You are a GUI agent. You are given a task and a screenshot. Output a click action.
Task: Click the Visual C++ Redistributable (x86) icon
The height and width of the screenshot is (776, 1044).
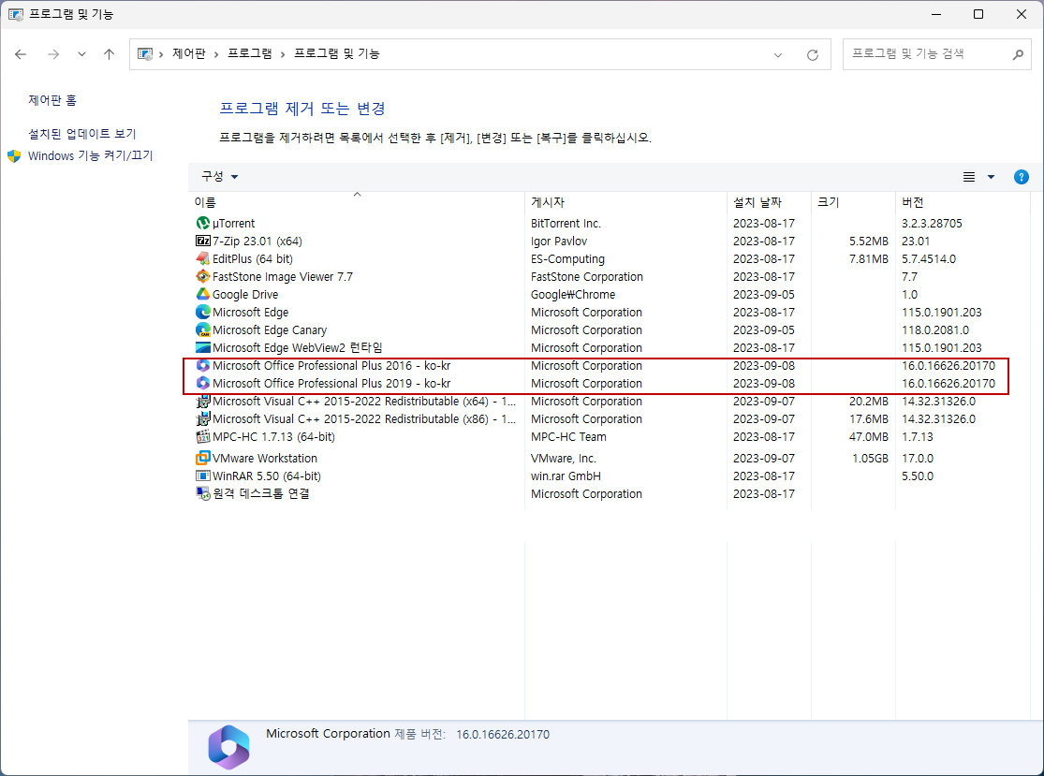coord(203,419)
